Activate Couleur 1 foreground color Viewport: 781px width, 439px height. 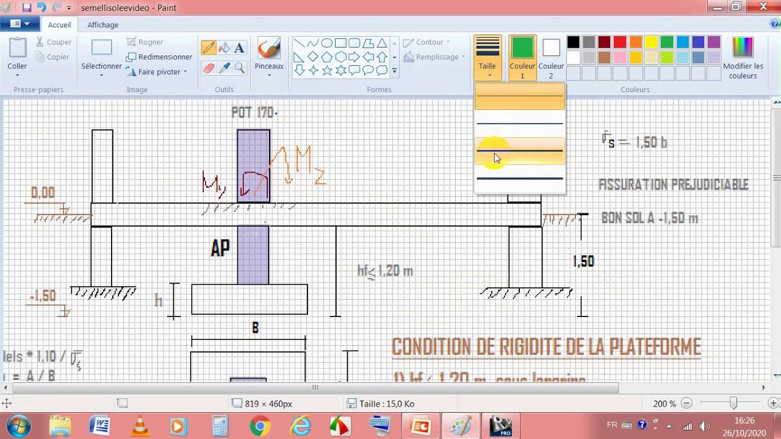coord(522,59)
